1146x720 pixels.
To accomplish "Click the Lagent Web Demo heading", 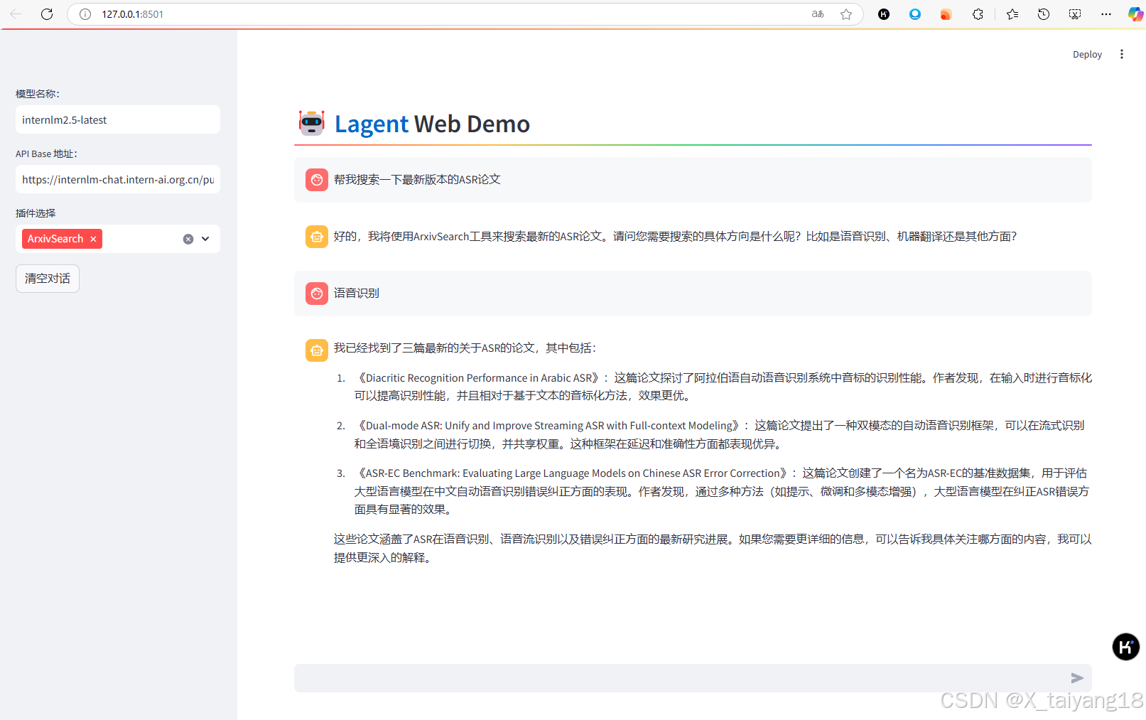I will coord(432,124).
